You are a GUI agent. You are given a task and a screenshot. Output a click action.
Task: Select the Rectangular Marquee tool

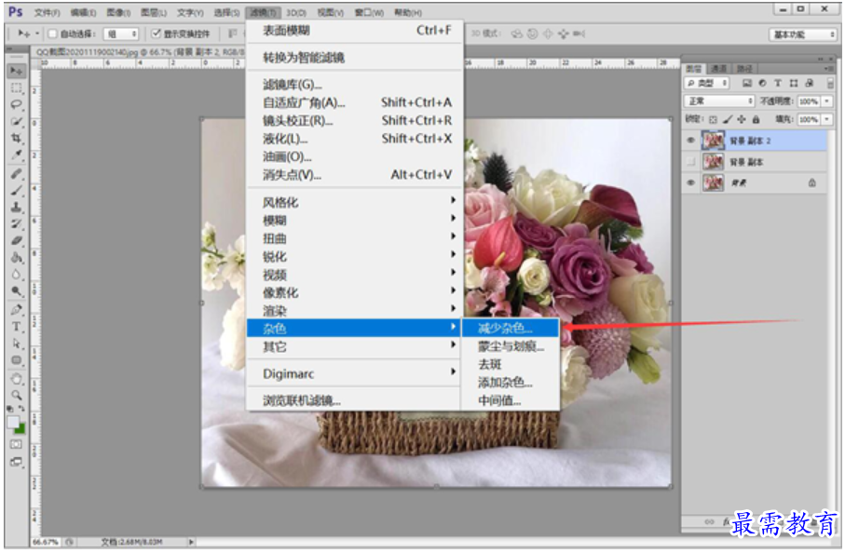point(17,88)
